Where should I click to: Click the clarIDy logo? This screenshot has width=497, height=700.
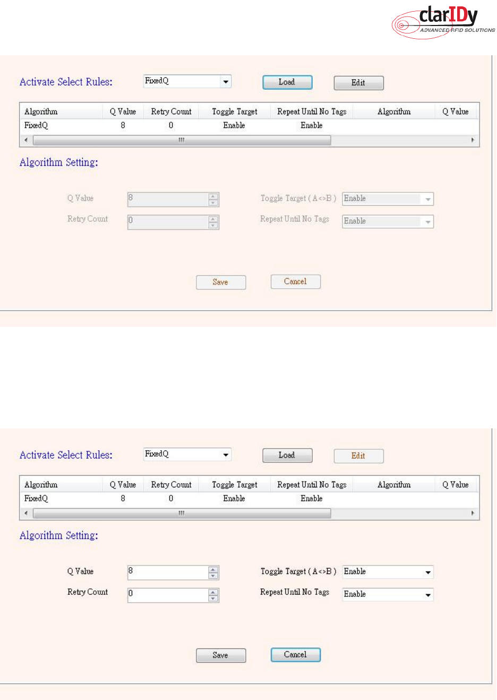point(443,21)
